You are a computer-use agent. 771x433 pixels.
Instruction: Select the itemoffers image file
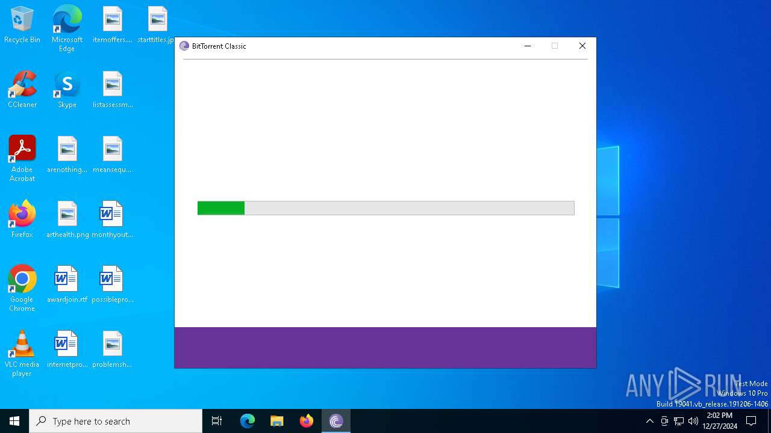113,25
